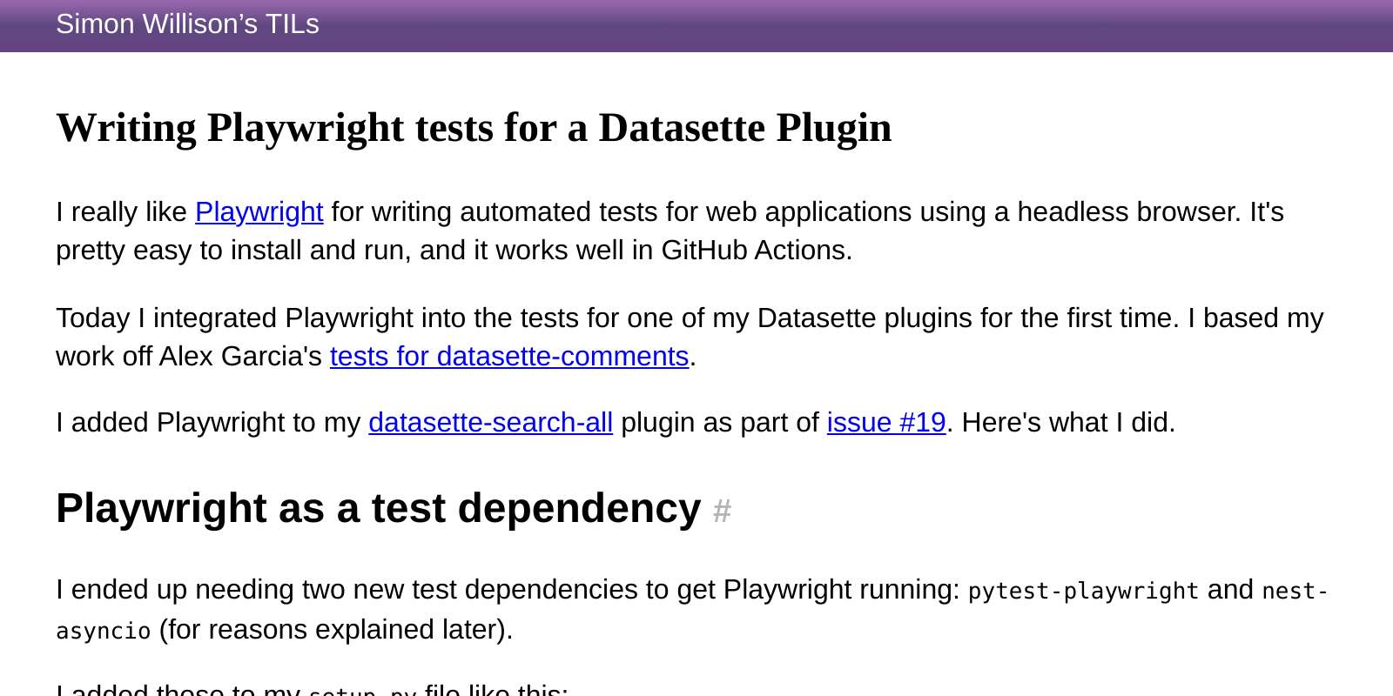
Task: Click the pytest-playwright inline code text
Action: [1083, 591]
